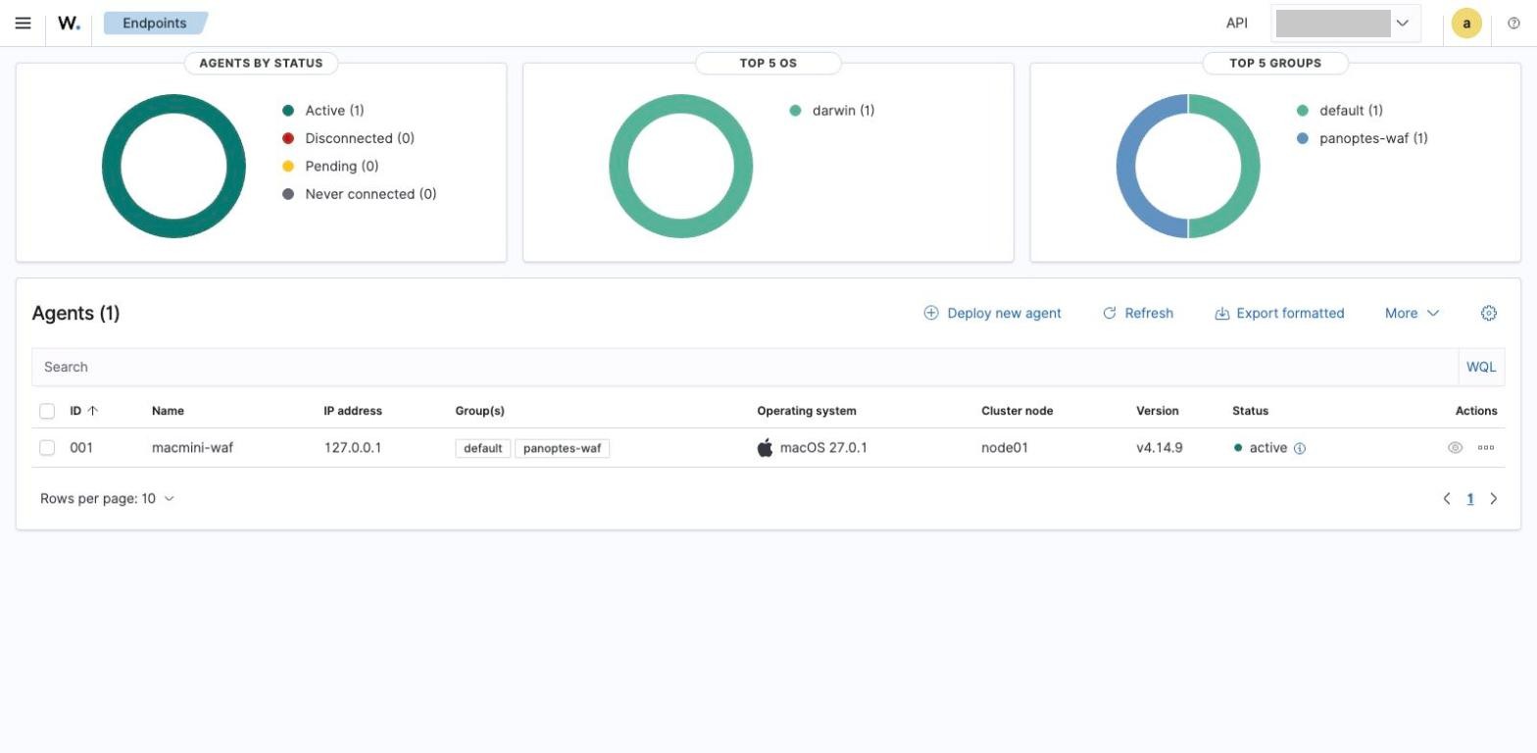Toggle Active (1) legend item
The height and width of the screenshot is (753, 1537).
tap(323, 111)
